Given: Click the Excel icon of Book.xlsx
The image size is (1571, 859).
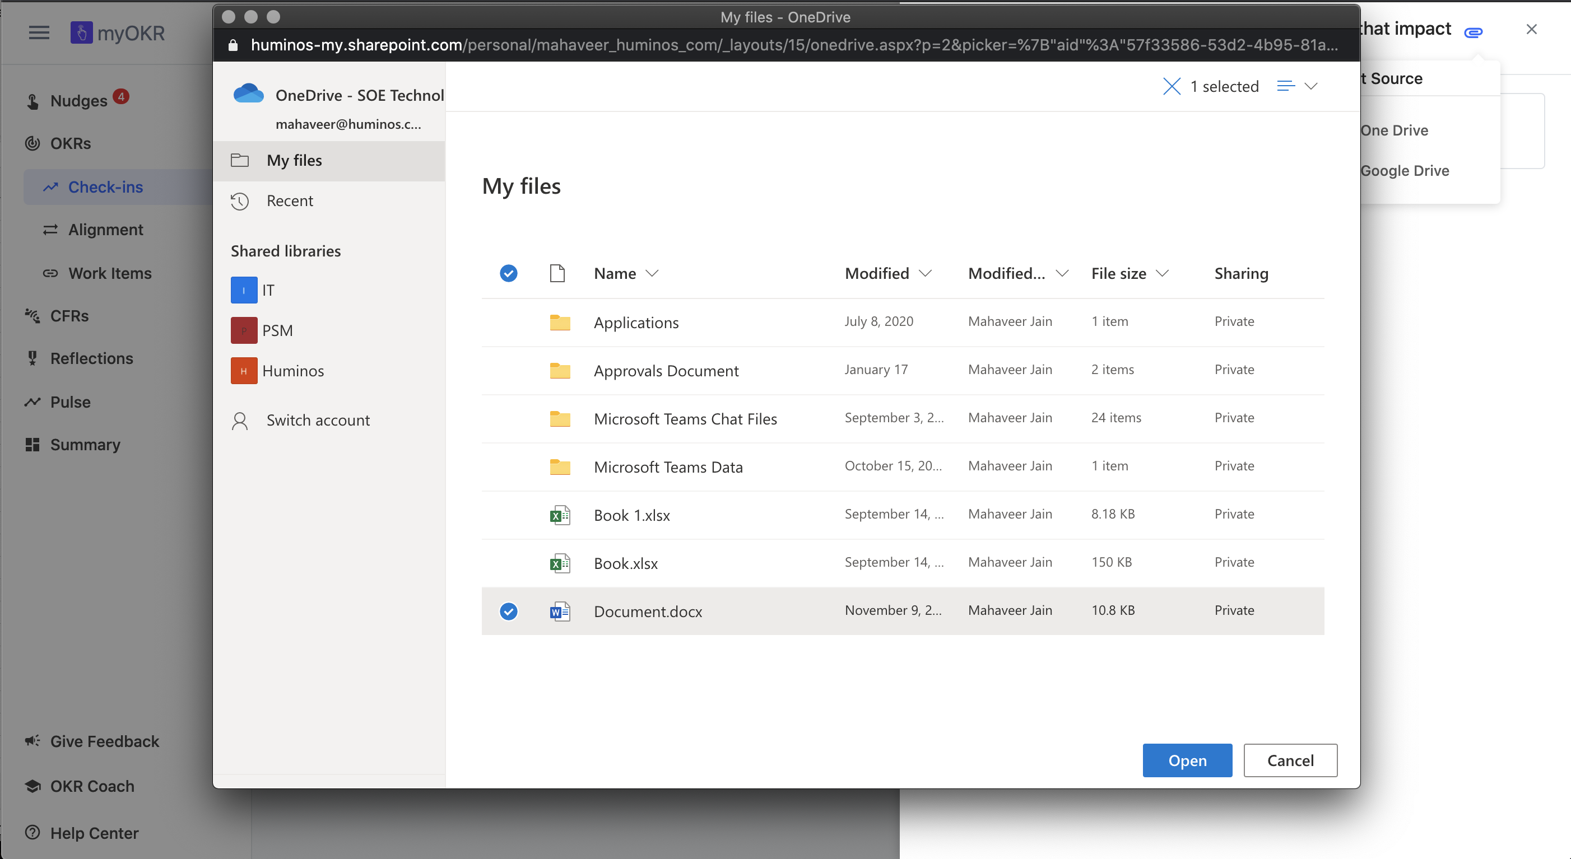Looking at the screenshot, I should pos(559,563).
